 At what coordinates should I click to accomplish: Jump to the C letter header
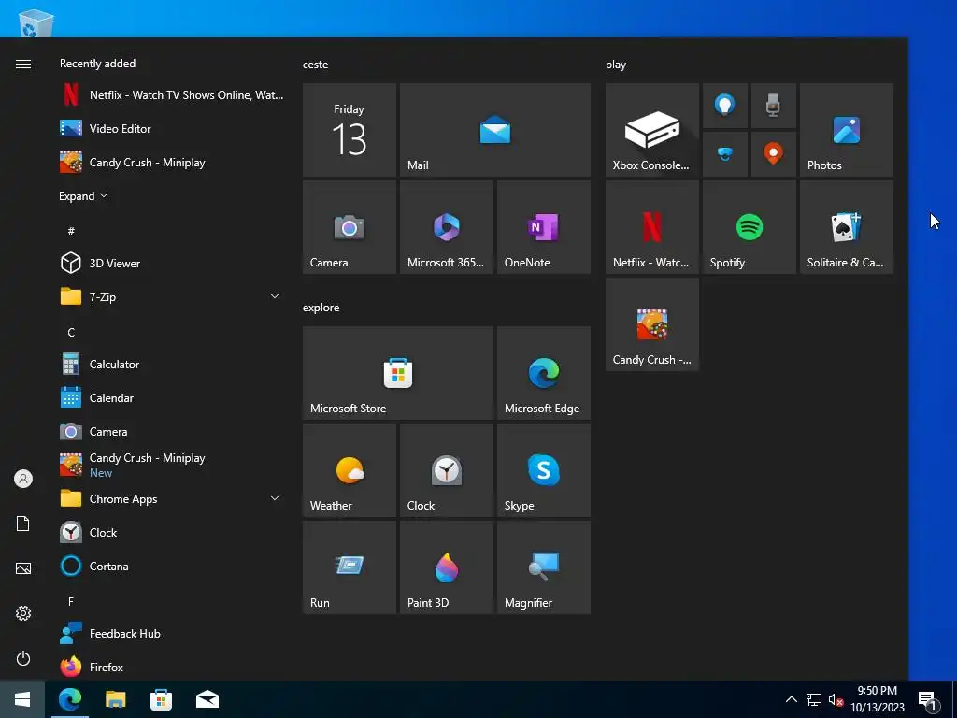point(71,332)
